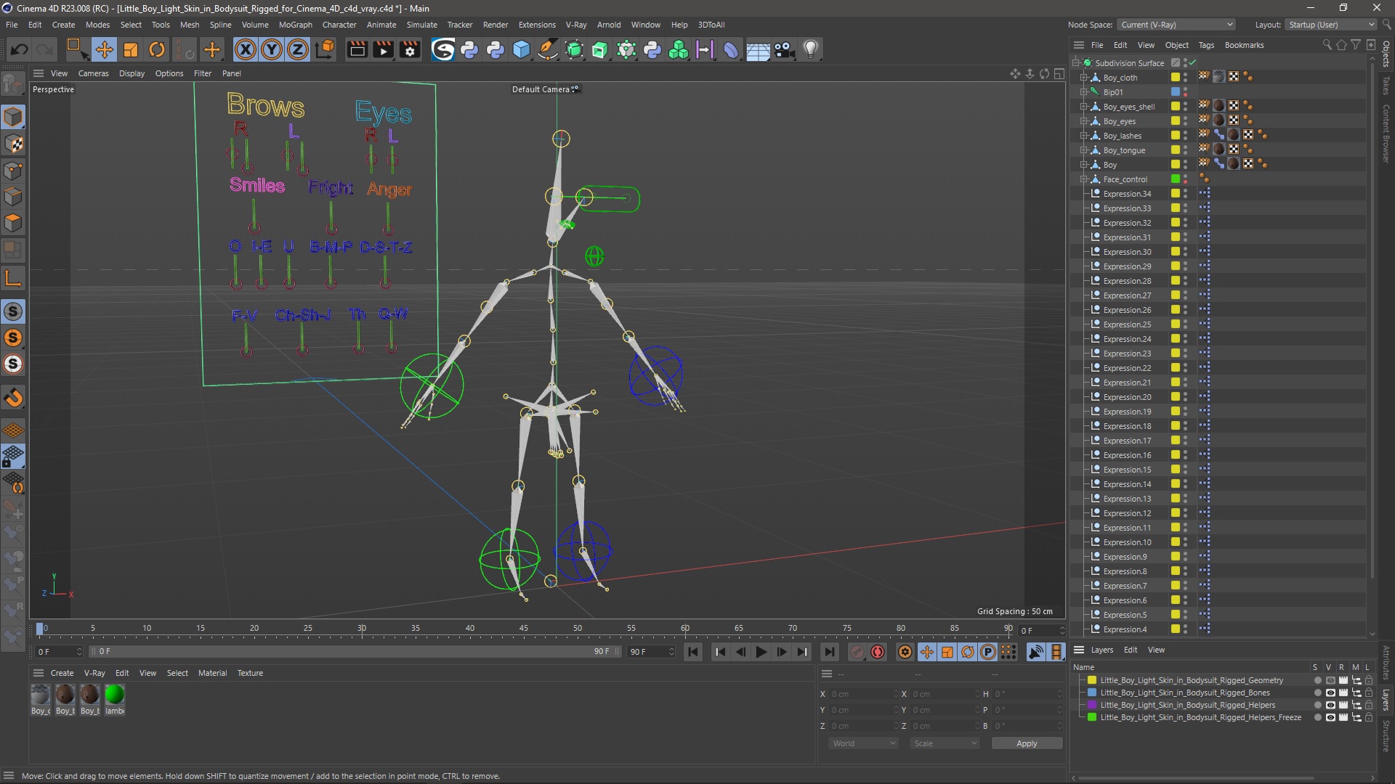The width and height of the screenshot is (1395, 784).
Task: Open the Node Space dropdown
Action: pos(1176,25)
